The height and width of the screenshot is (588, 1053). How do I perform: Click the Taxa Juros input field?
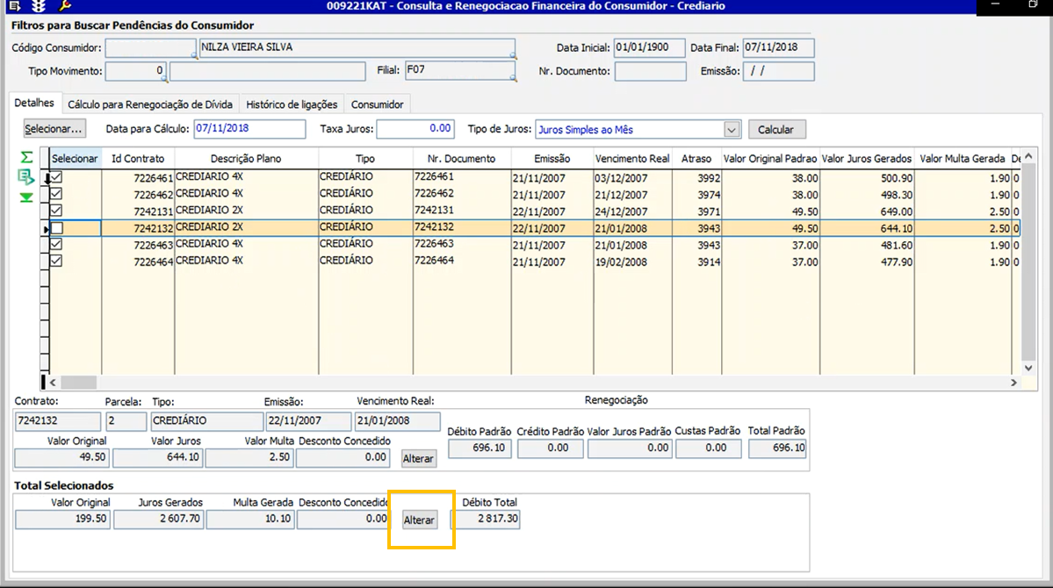tap(415, 129)
